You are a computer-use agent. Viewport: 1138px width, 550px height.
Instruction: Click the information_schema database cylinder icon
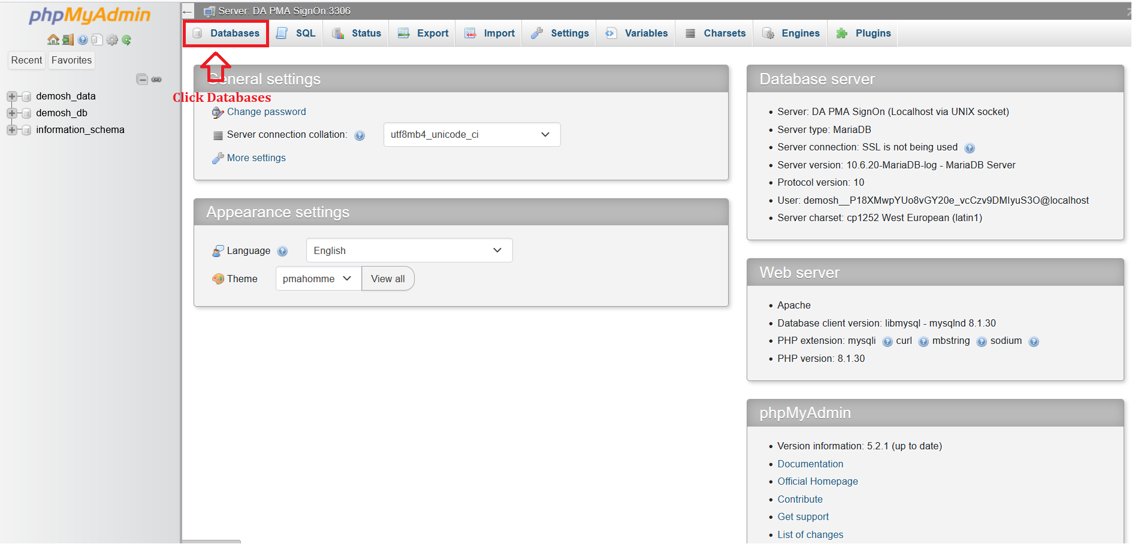click(x=26, y=130)
